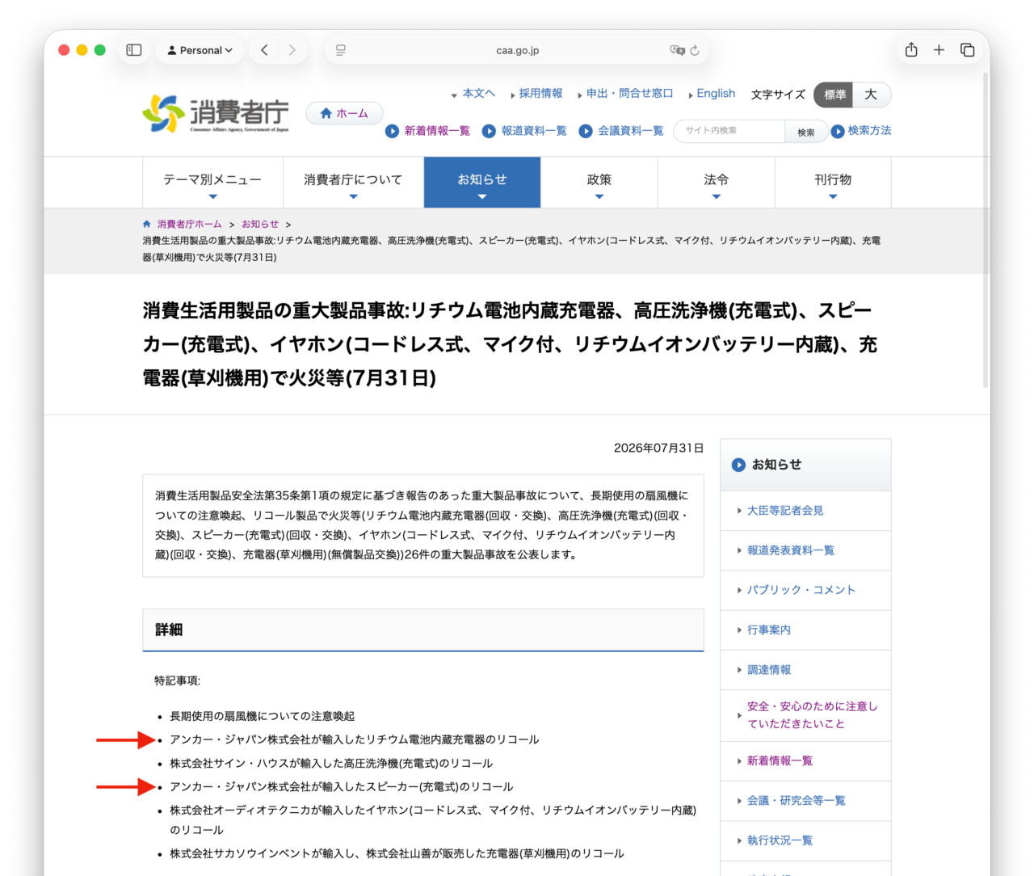The image size is (1034, 876).
Task: Click 長期使用の扇風機についての注意喚起 item
Action: point(262,716)
